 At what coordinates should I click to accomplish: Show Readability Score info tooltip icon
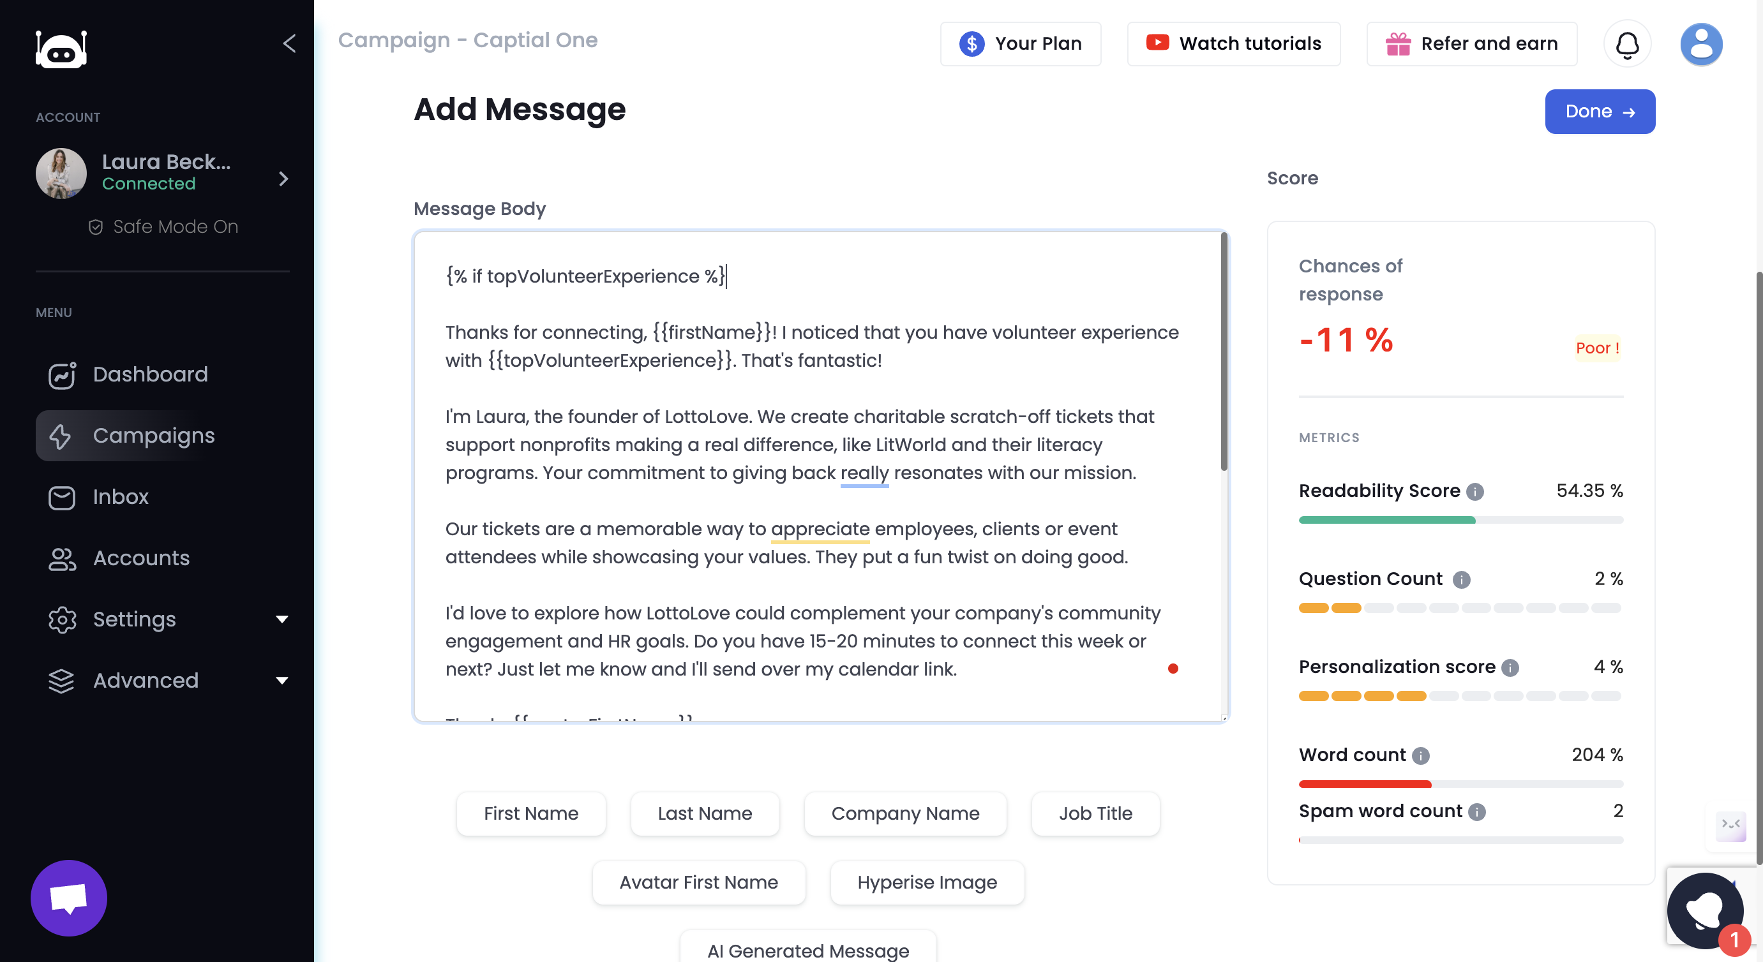click(1476, 492)
